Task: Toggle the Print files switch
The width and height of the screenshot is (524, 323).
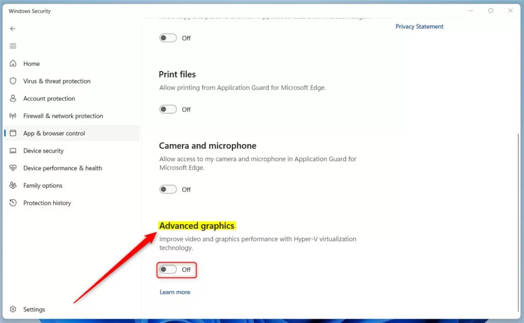Action: point(168,110)
